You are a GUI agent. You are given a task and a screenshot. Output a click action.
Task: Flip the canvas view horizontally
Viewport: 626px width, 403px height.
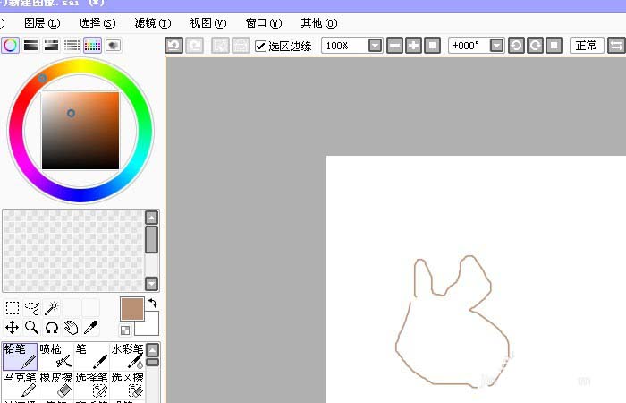click(x=616, y=46)
